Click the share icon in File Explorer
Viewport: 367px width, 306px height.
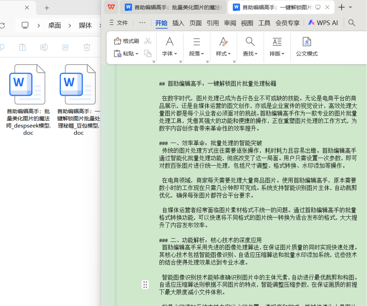tap(65, 47)
